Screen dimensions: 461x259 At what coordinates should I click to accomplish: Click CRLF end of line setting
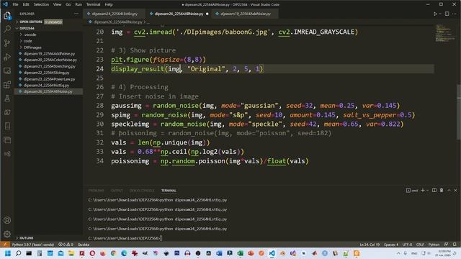click(x=420, y=245)
